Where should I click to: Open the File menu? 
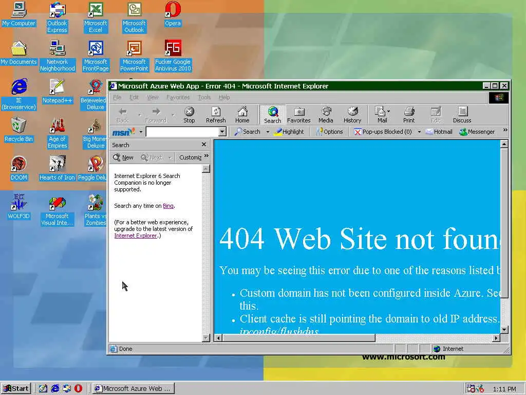click(x=117, y=97)
